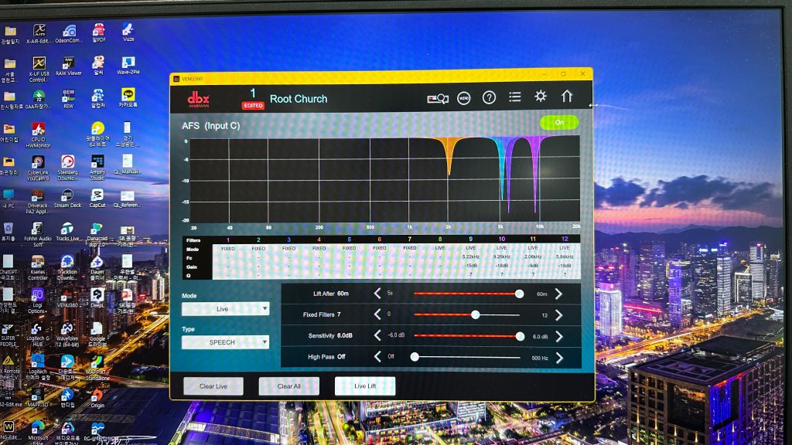792x445 pixels.
Task: Open the Type dropdown showing SPEECH
Action: point(225,341)
